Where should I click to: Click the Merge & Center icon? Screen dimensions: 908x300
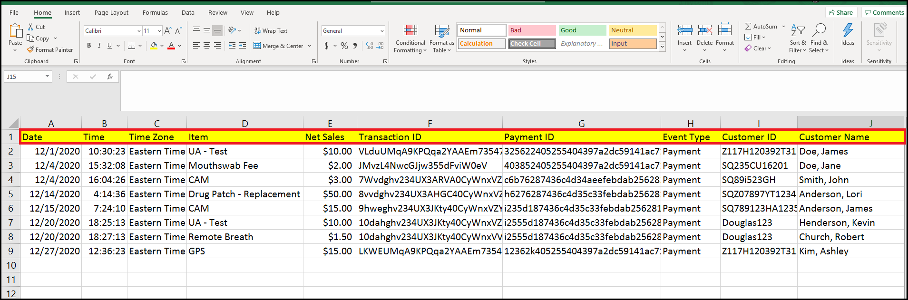(x=257, y=46)
